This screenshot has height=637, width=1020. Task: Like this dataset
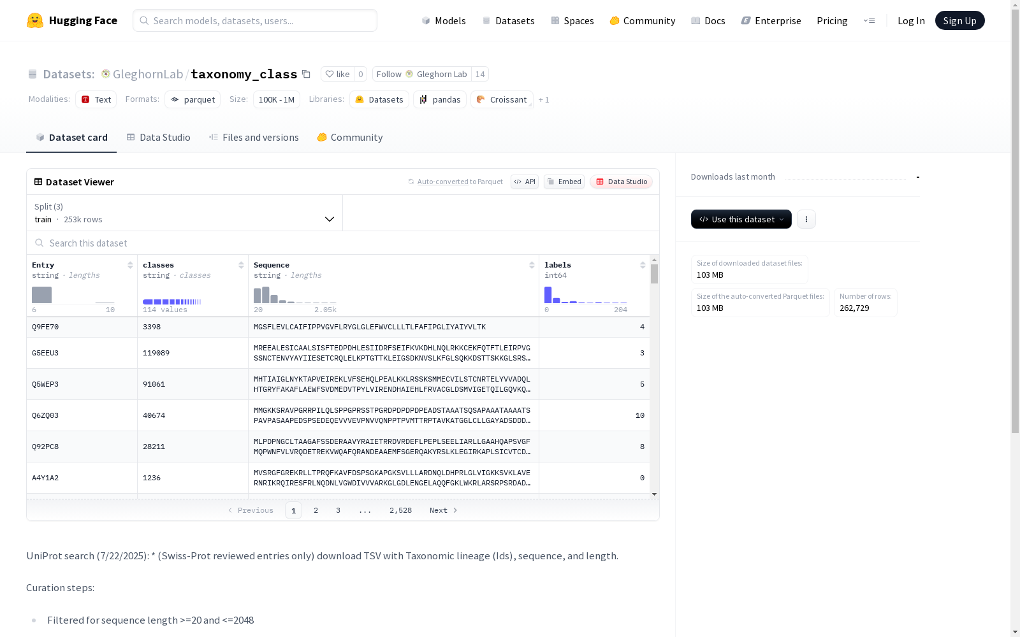pos(337,74)
